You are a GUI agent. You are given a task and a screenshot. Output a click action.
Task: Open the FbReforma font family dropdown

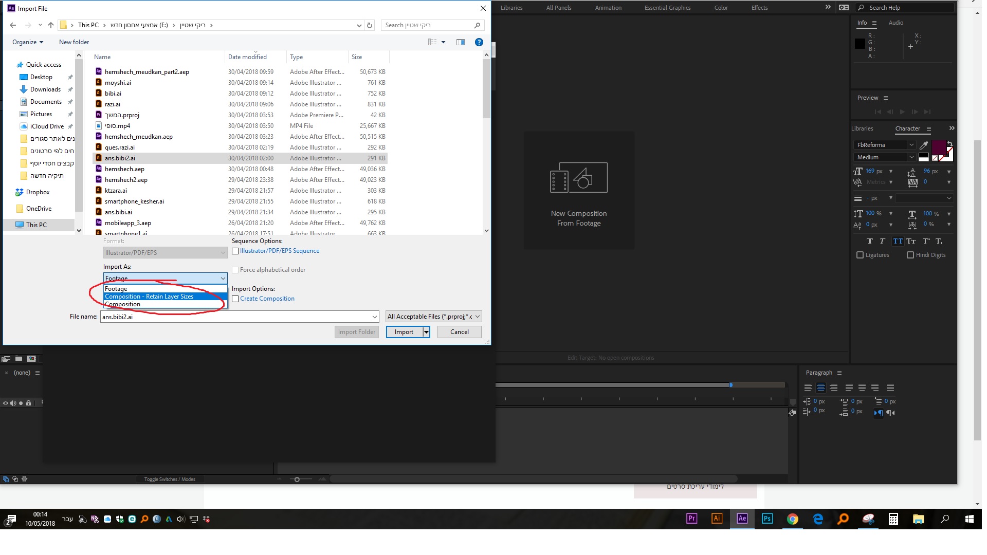tap(911, 145)
